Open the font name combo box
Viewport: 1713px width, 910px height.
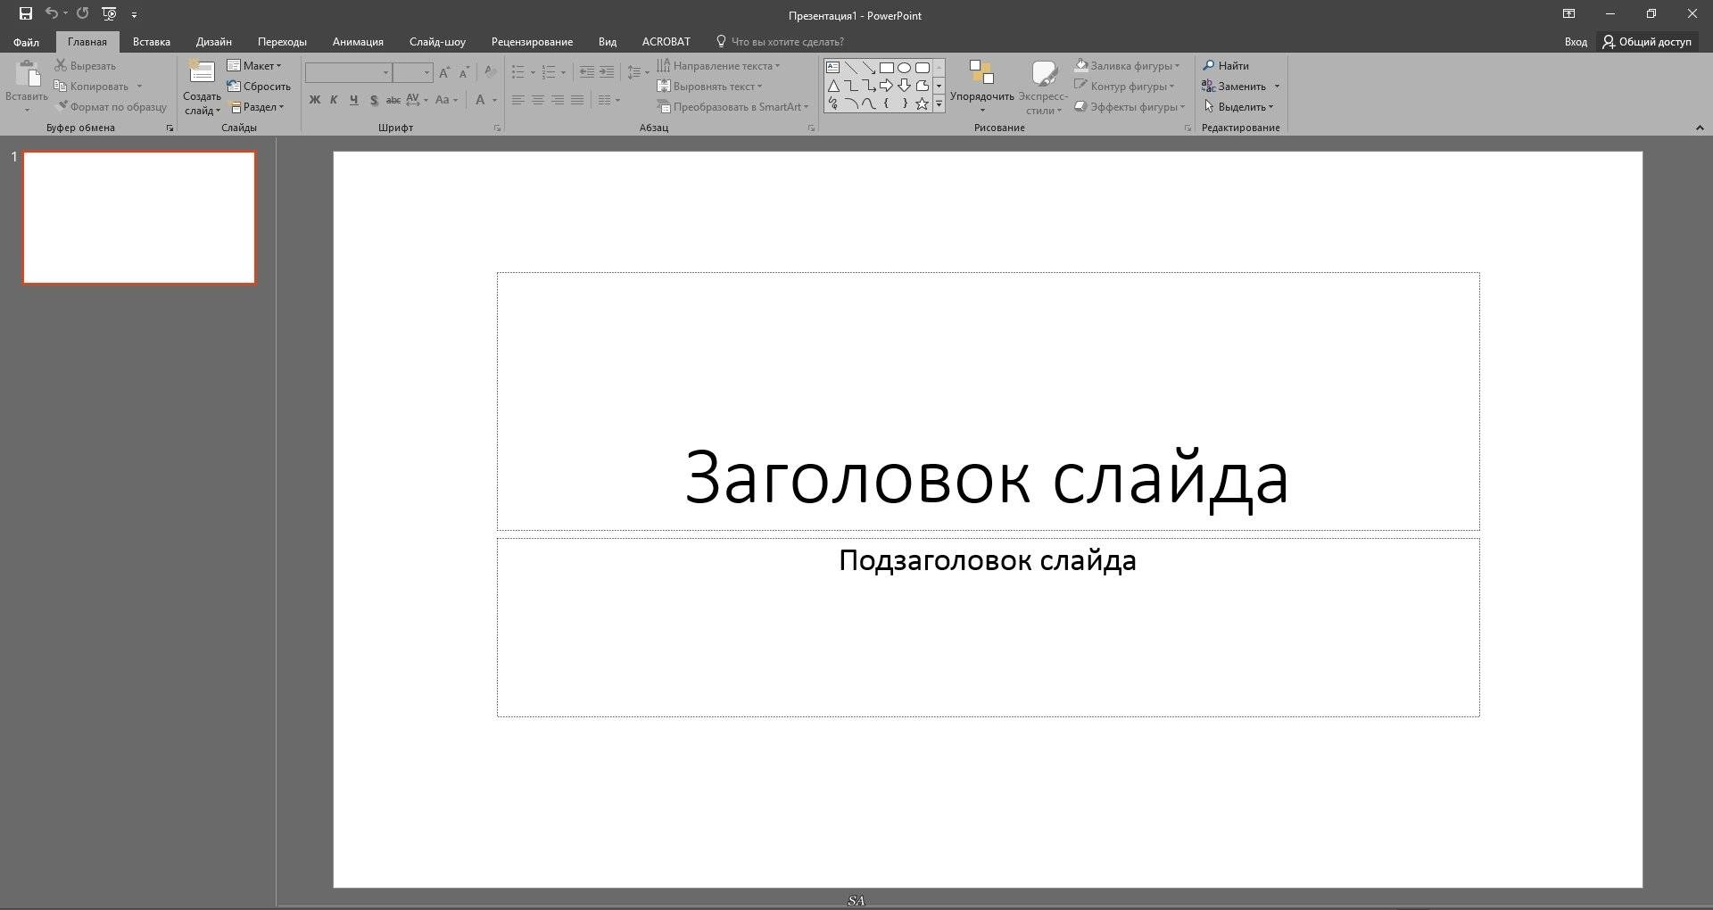coord(349,72)
